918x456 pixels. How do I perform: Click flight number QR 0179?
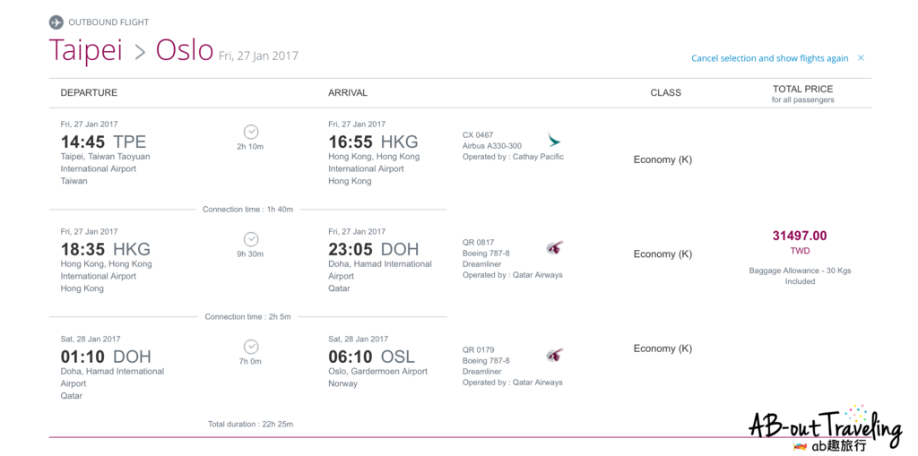(478, 349)
